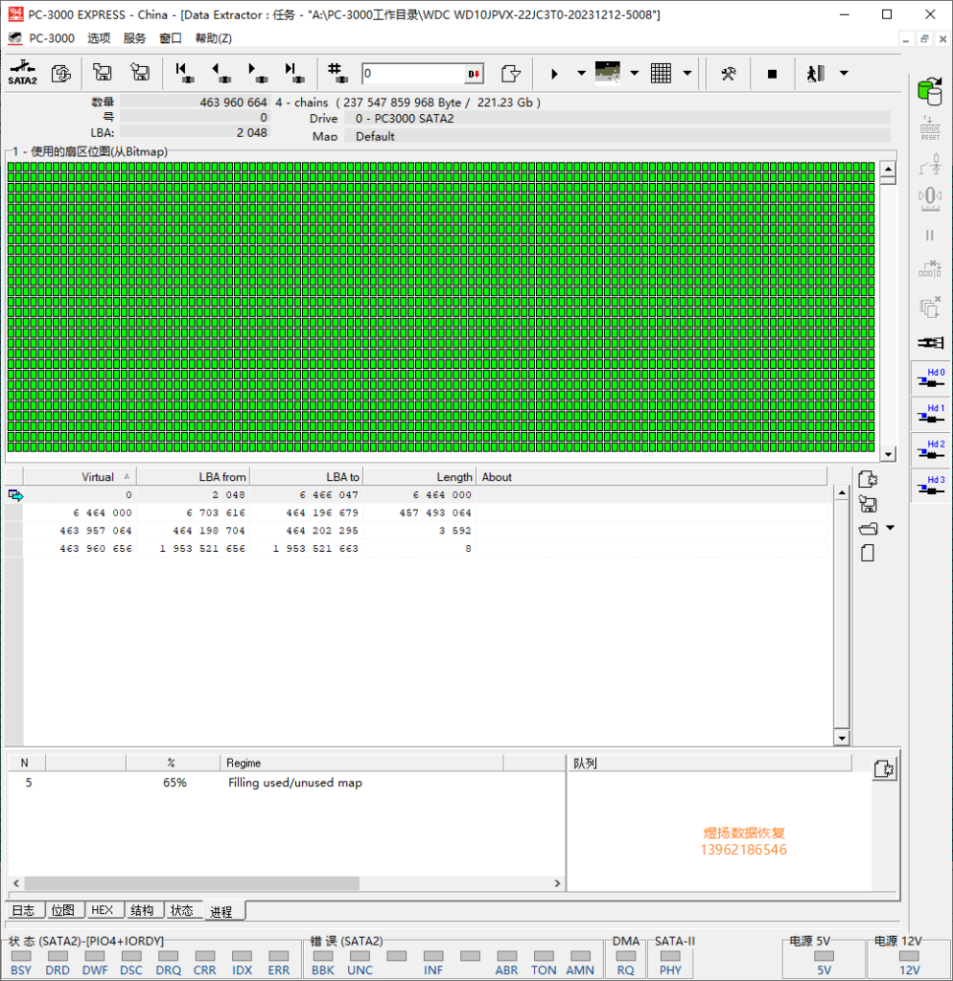
Task: Click the SATA2 port connection icon
Action: (23, 73)
